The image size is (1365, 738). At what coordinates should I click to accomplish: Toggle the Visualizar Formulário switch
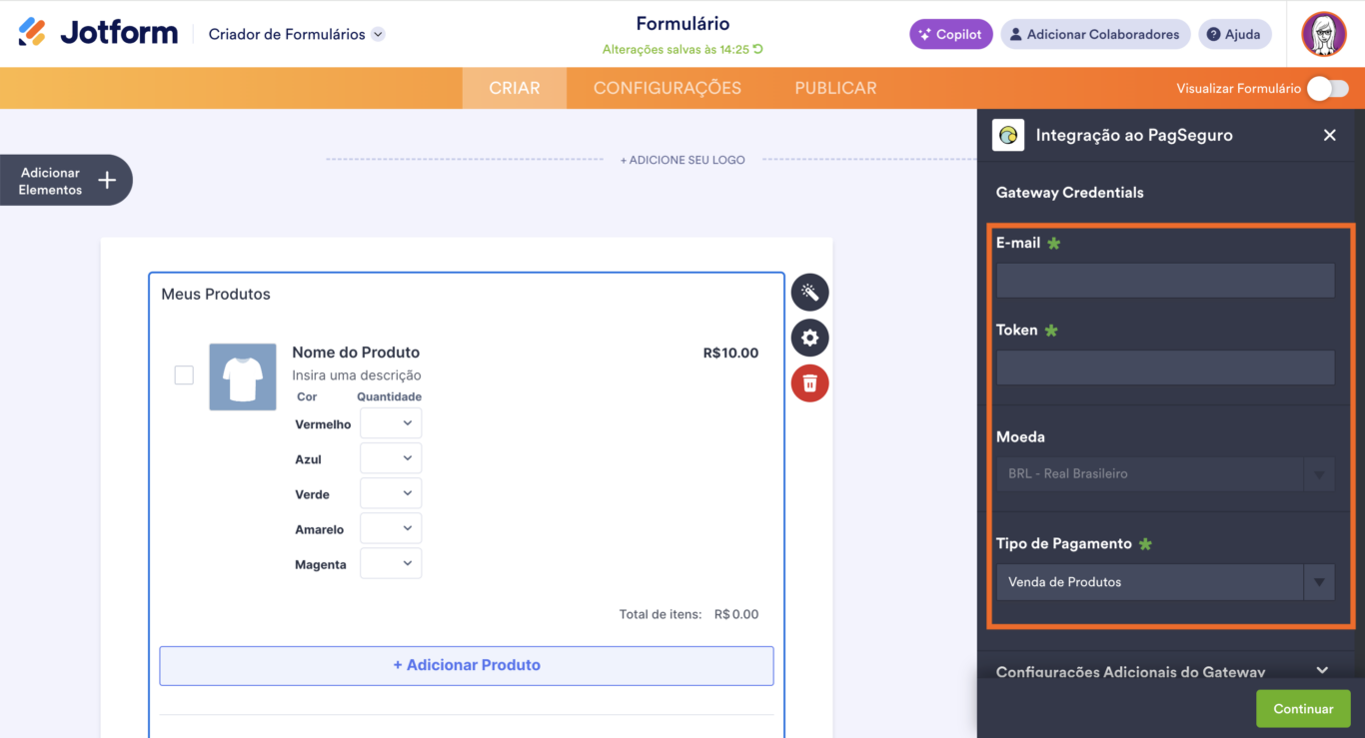click(x=1328, y=89)
